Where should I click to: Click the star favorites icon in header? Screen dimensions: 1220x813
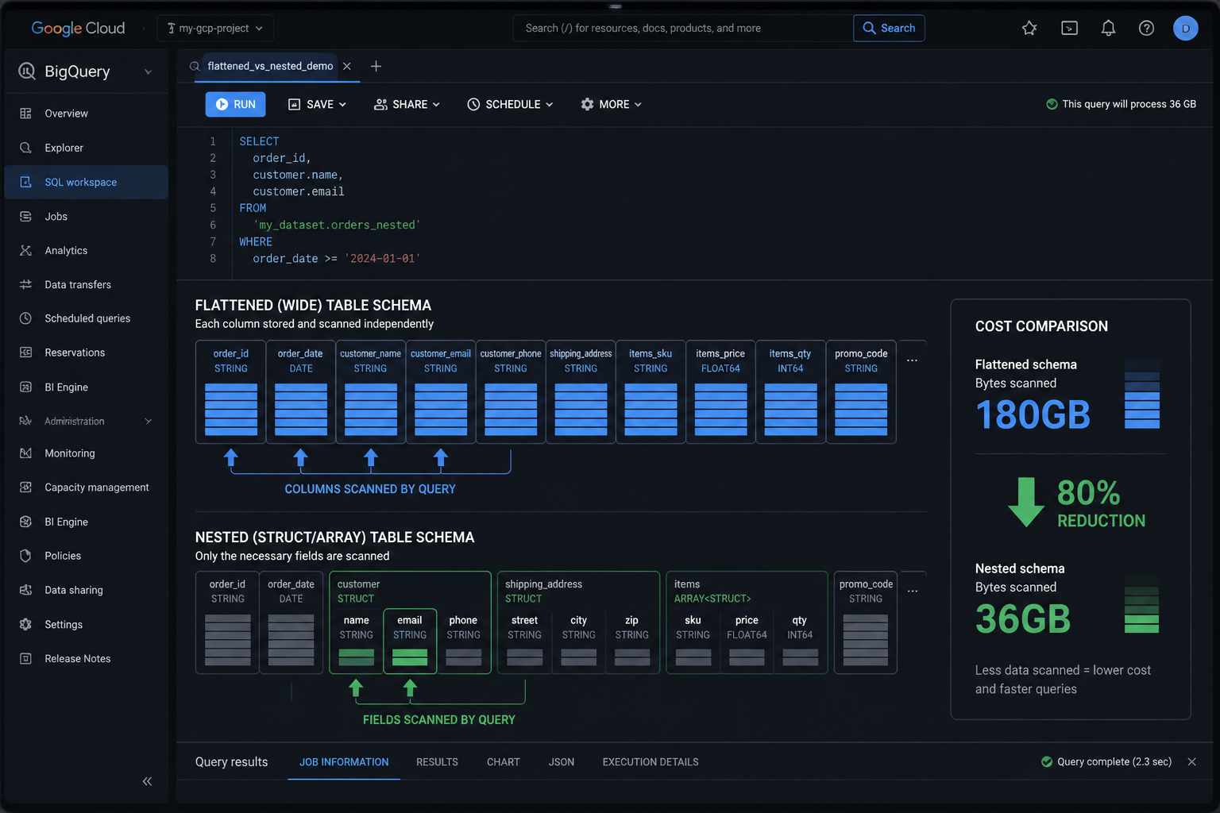1029,29
